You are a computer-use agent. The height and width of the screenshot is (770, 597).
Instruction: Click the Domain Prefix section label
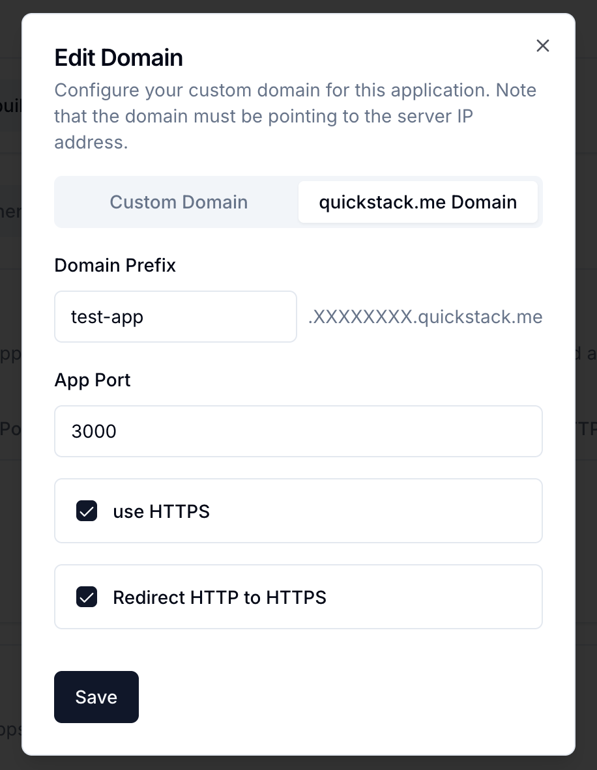tap(115, 265)
